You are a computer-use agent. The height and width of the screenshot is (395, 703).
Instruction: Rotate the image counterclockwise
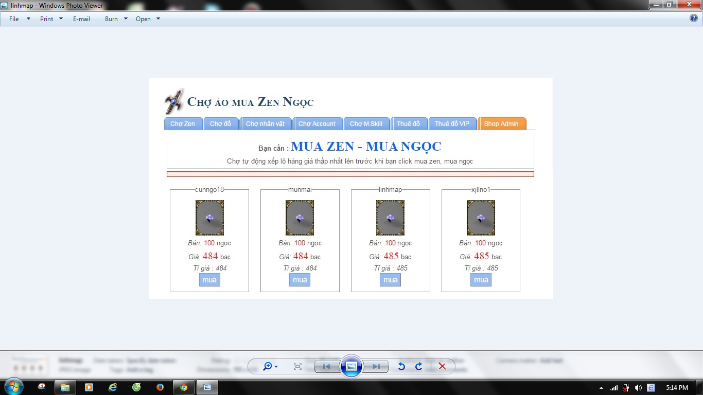click(401, 366)
